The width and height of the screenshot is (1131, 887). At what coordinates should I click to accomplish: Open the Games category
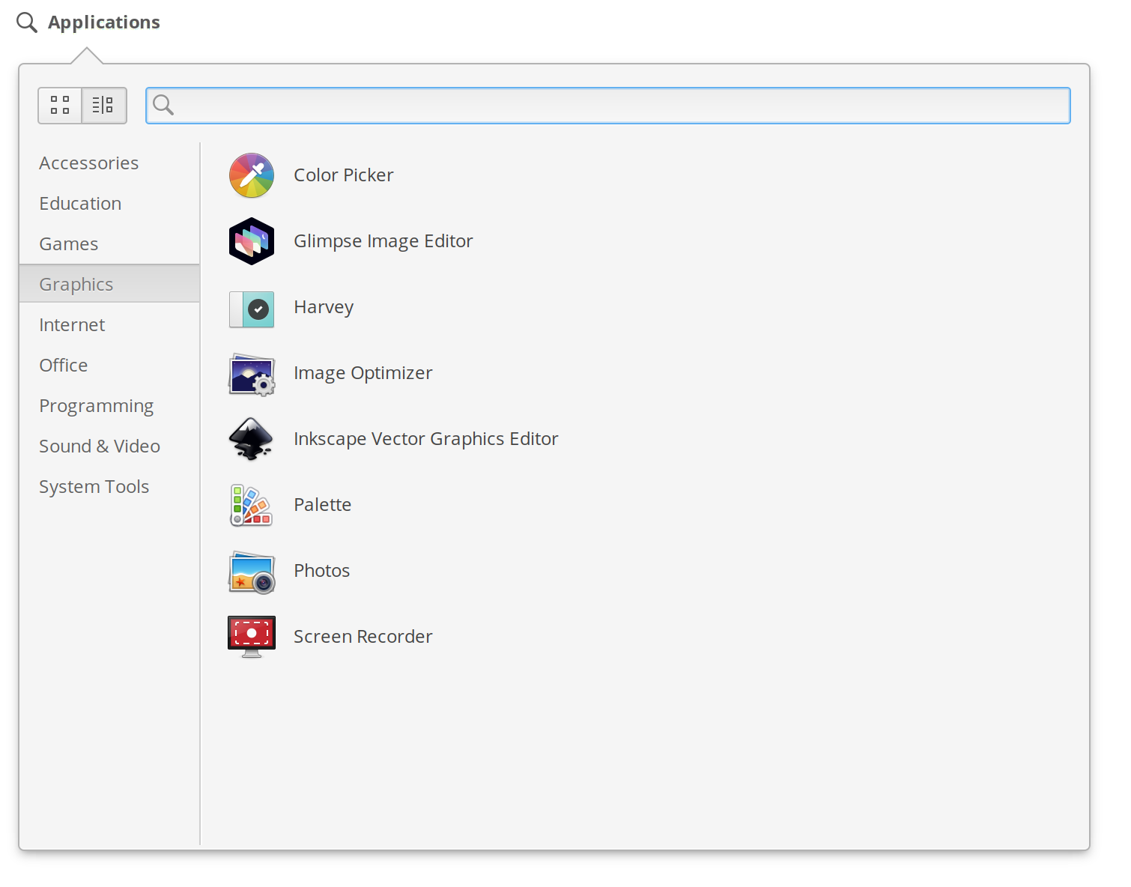tap(69, 244)
